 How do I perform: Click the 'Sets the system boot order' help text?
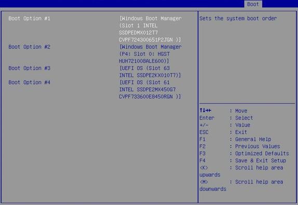click(238, 19)
